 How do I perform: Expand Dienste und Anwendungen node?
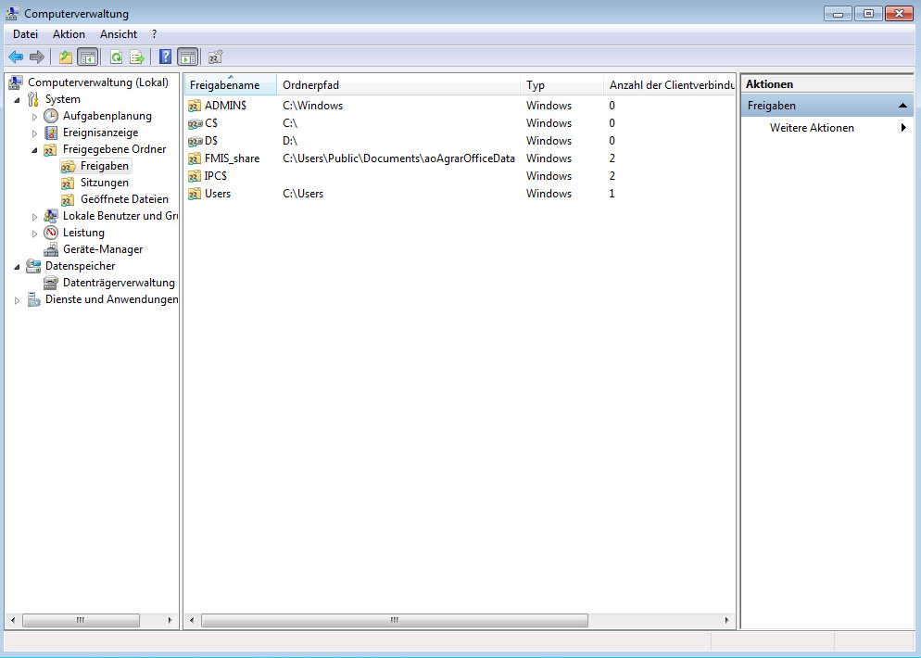point(17,300)
